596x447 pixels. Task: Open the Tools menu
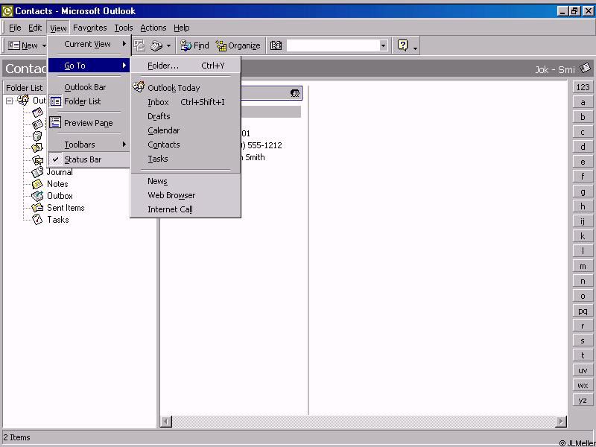click(x=124, y=28)
